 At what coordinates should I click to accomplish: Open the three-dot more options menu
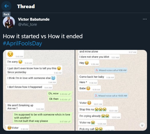click(145, 19)
